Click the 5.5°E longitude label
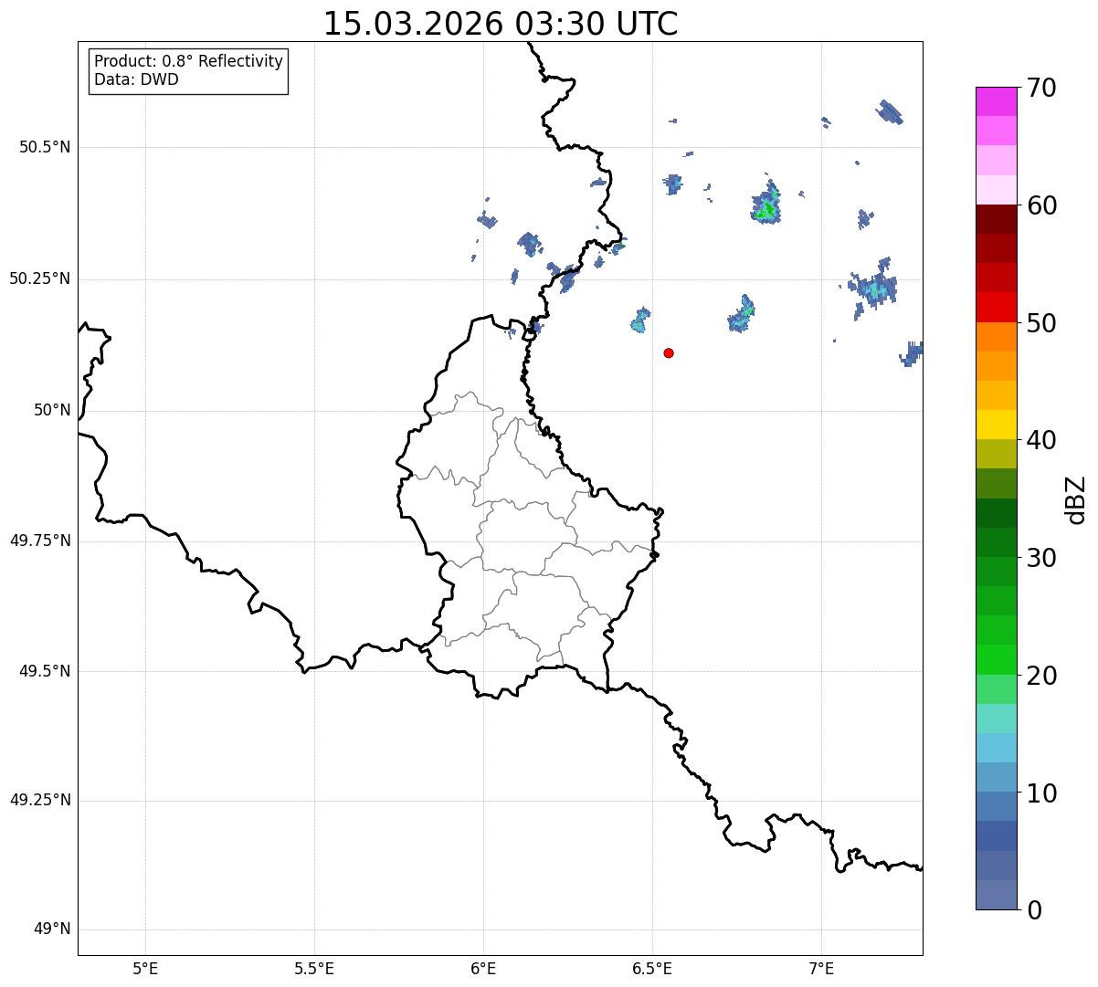 coord(314,967)
